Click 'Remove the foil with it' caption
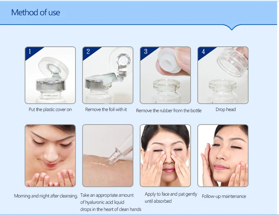The height and width of the screenshot is (215, 279). [106, 110]
